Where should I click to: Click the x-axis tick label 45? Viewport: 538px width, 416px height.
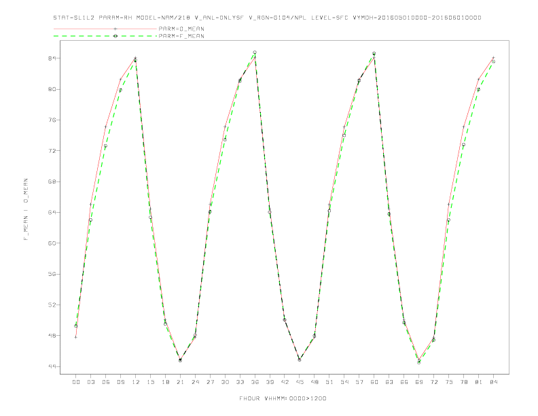(x=300, y=382)
